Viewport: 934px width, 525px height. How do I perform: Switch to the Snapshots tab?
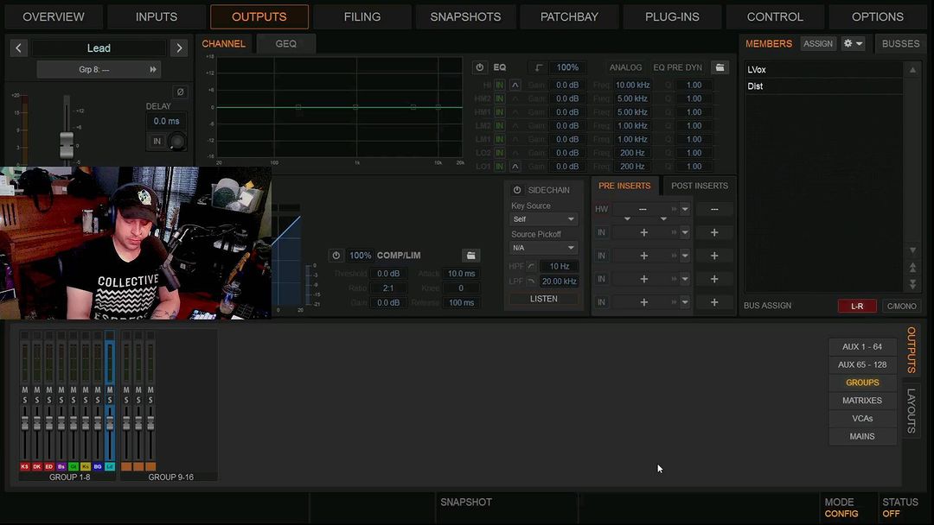tap(465, 16)
